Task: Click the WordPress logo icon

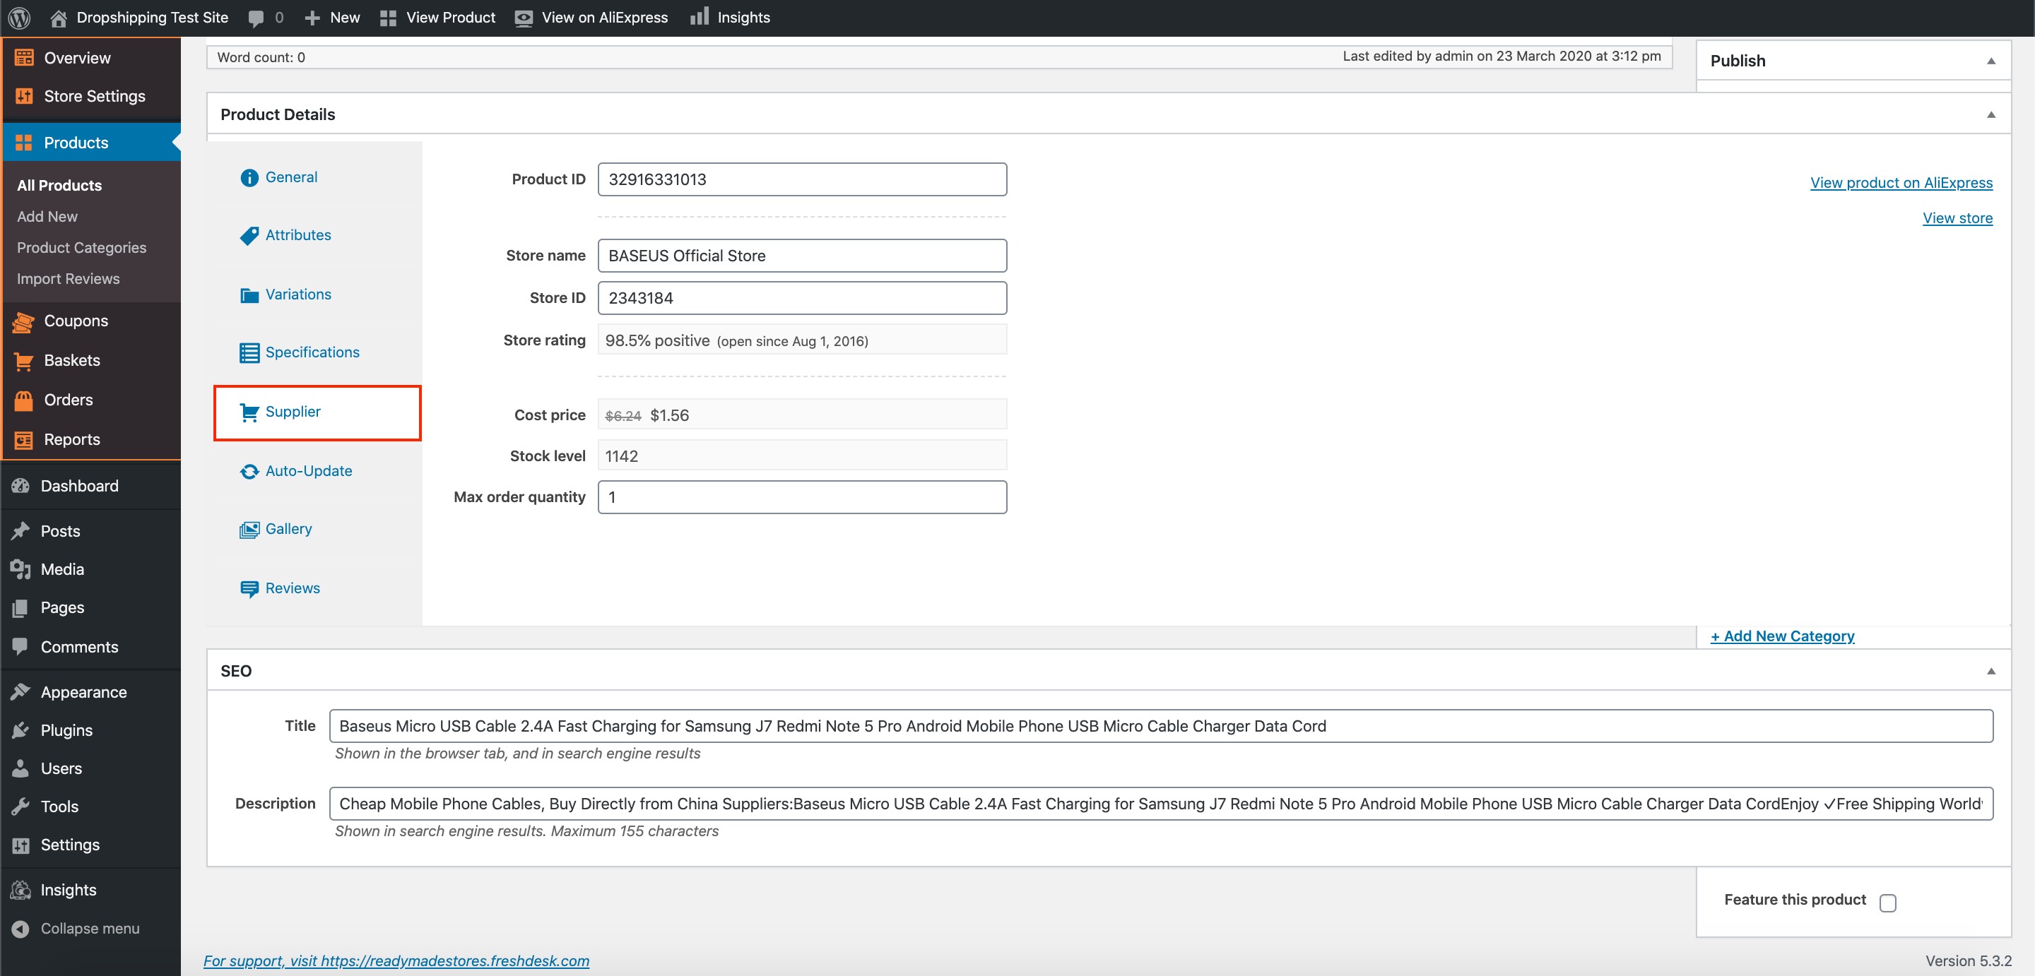Action: [x=19, y=18]
